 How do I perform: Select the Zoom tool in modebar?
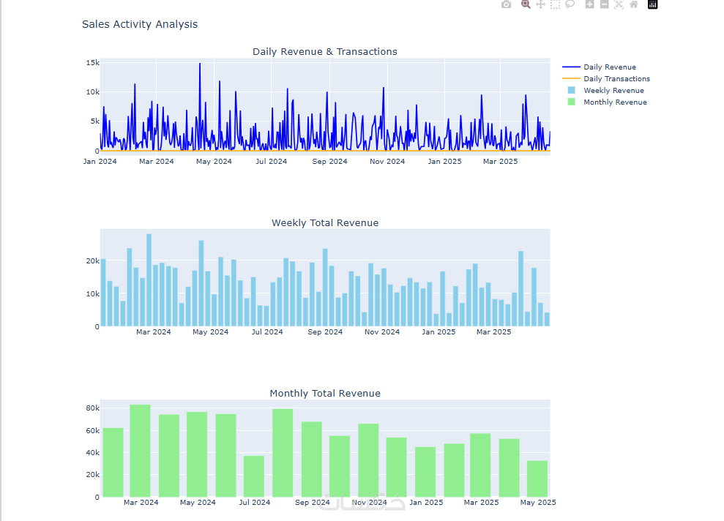coord(526,4)
